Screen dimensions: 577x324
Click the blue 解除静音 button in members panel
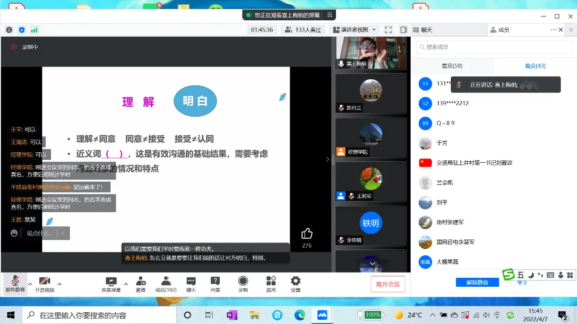(x=477, y=282)
